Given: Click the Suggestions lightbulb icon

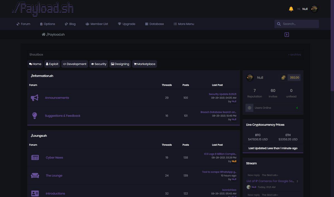Looking at the screenshot, I should point(35,116).
